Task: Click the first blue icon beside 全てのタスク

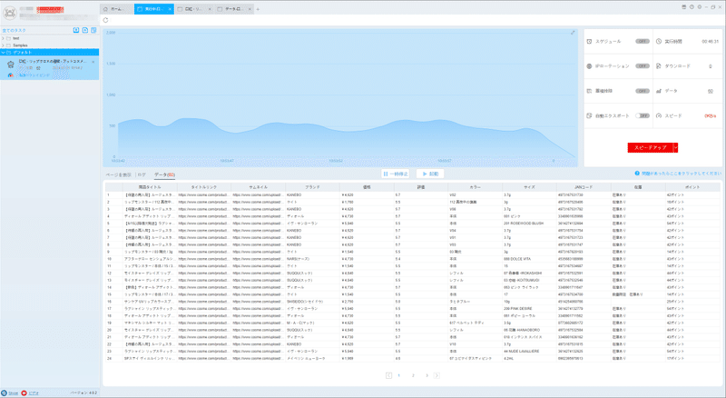Action: tap(76, 30)
